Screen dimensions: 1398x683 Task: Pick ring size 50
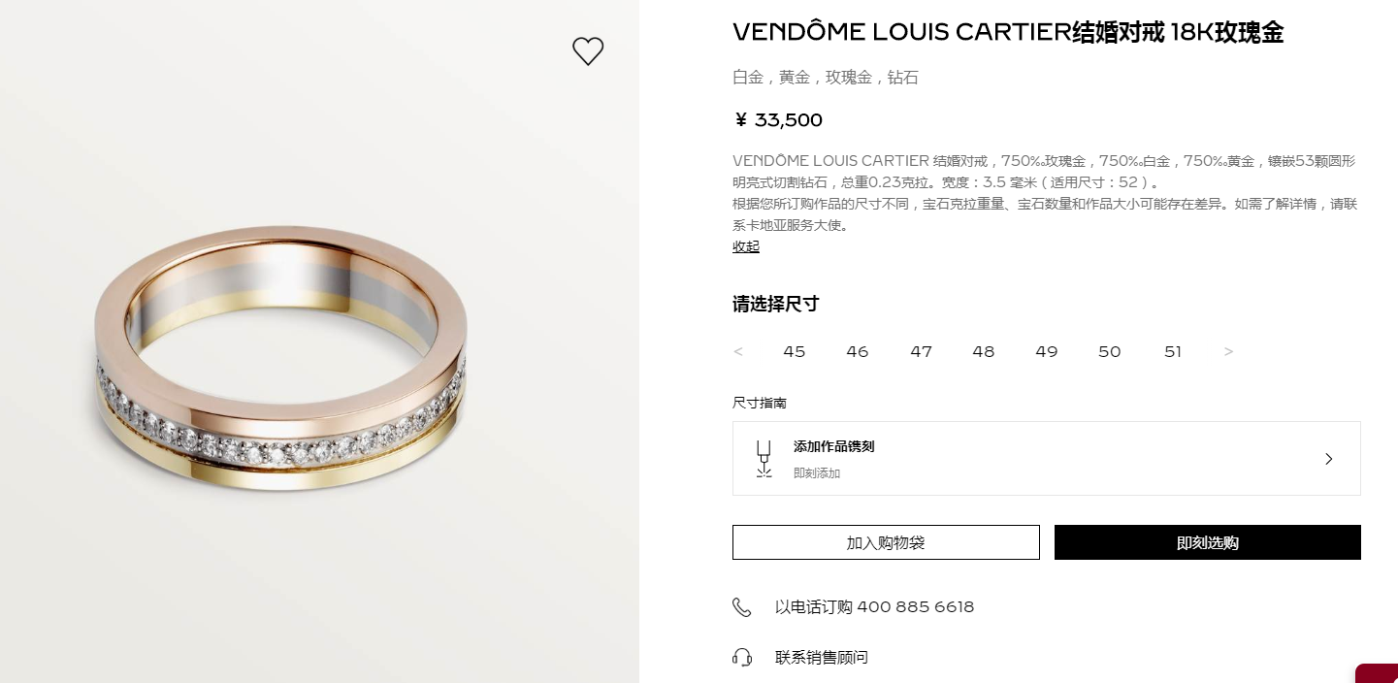pos(1110,351)
